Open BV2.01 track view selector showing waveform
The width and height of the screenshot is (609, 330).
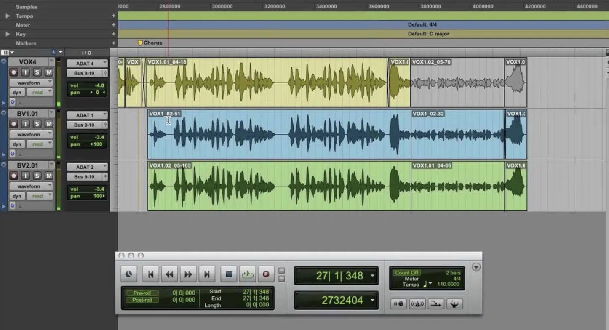31,186
